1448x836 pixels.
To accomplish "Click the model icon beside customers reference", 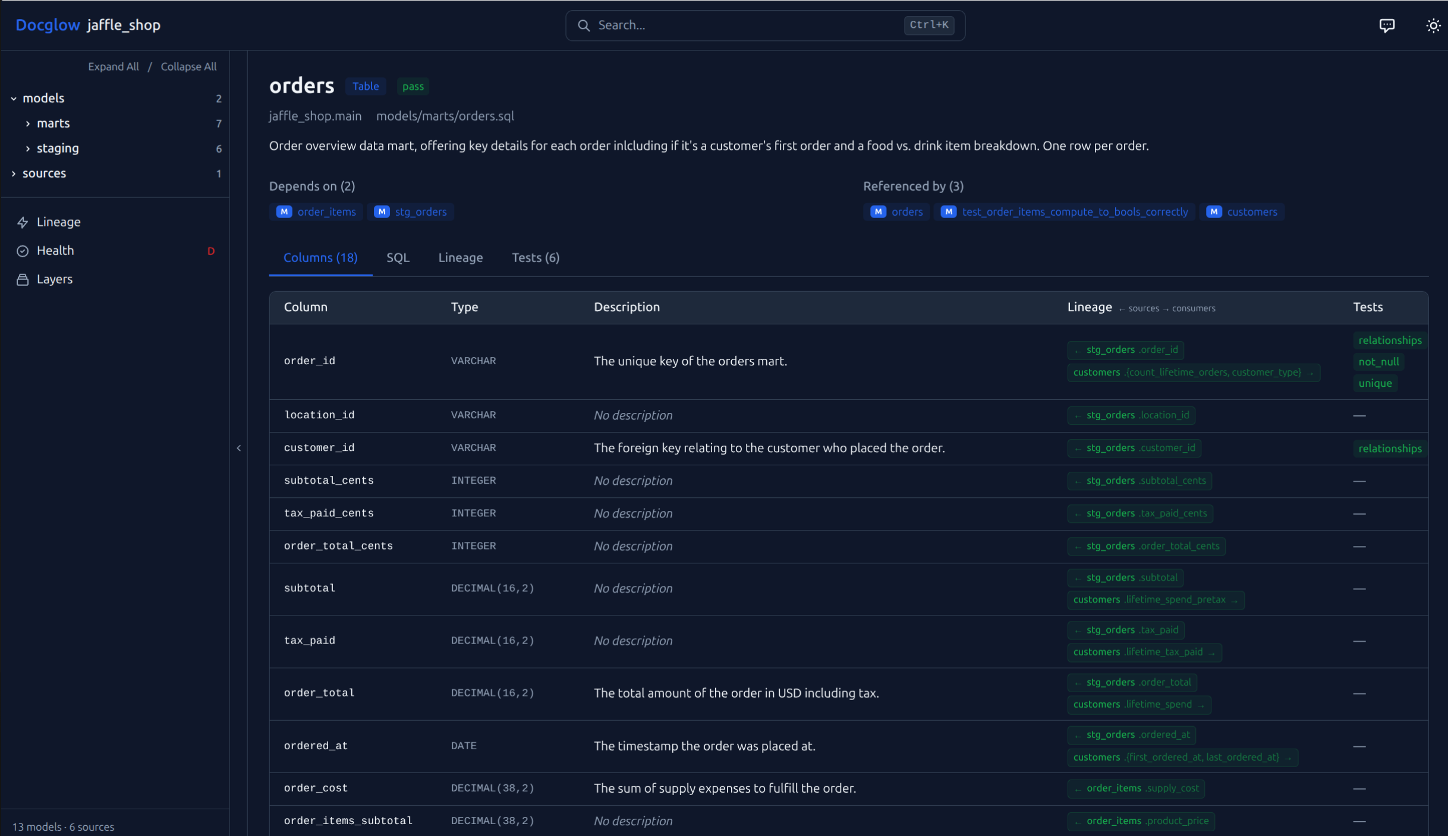I will tap(1213, 212).
